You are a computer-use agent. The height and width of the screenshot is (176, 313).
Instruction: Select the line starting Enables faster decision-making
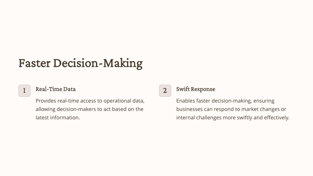click(x=225, y=101)
